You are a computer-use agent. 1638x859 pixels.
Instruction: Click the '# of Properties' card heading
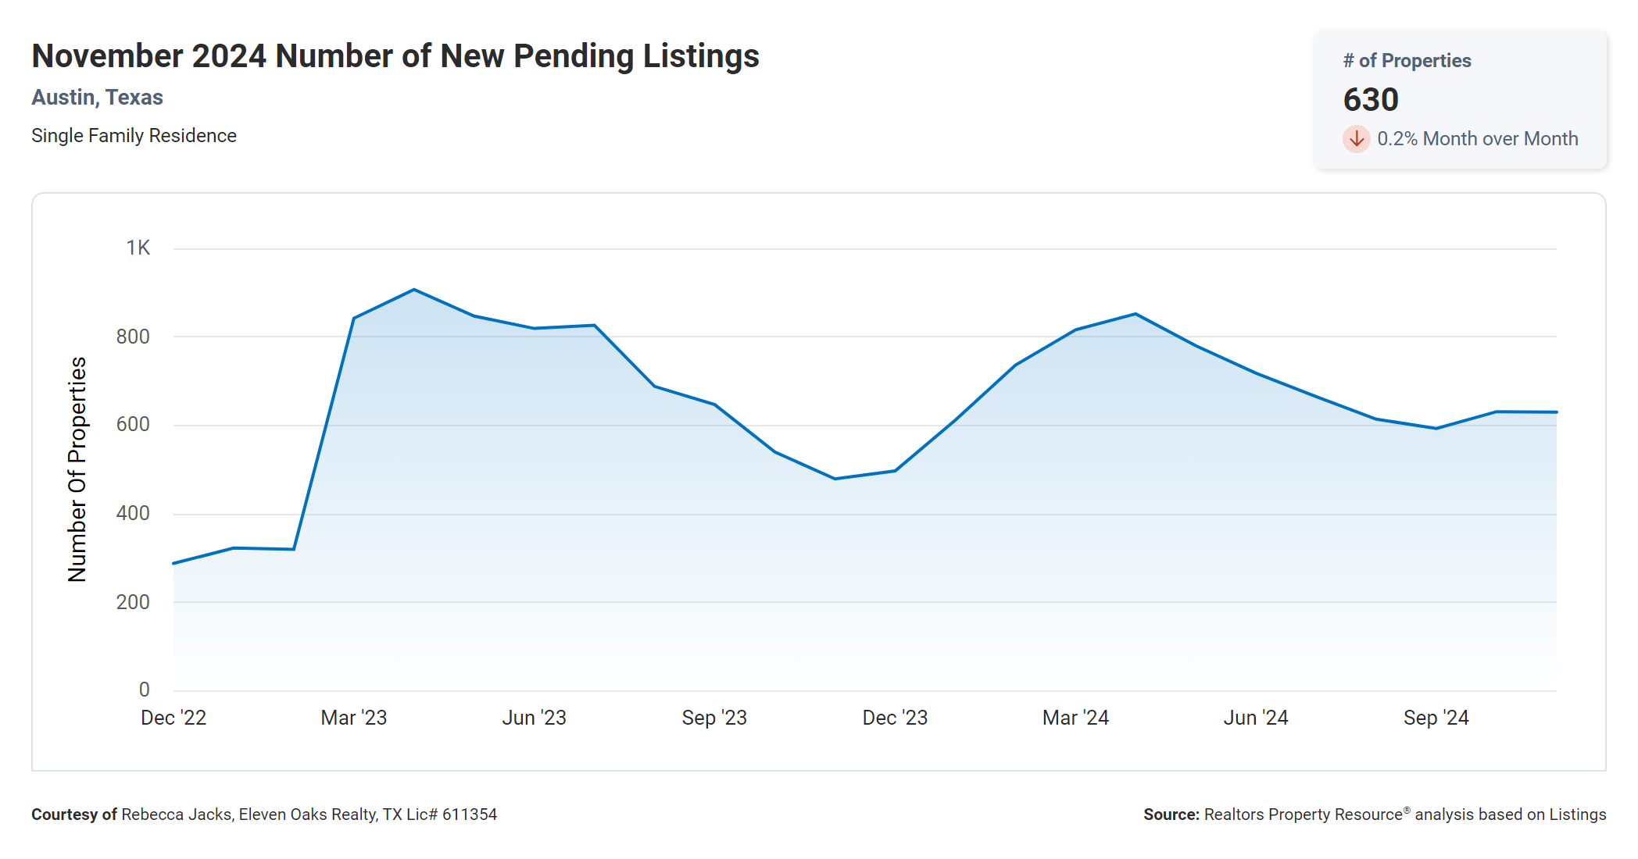(x=1407, y=61)
